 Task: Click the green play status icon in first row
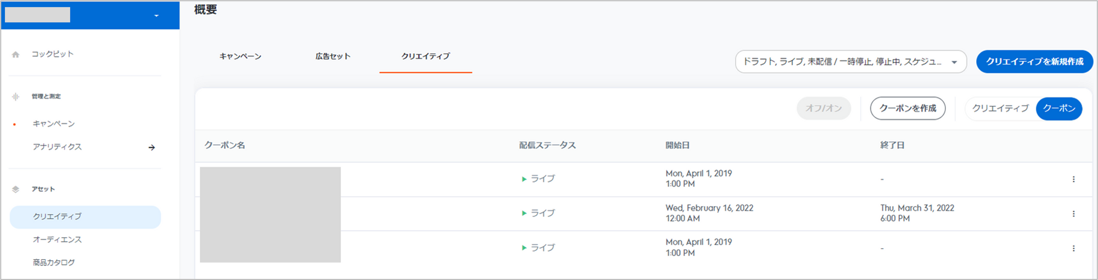[x=524, y=179]
